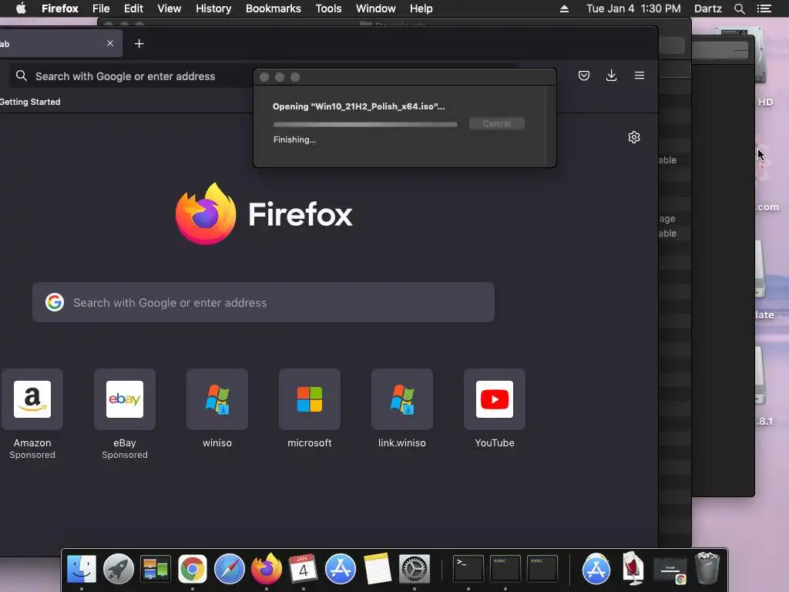This screenshot has width=789, height=592.
Task: Cancel opening Win10_21H2_Polish_x64.iso
Action: [497, 123]
